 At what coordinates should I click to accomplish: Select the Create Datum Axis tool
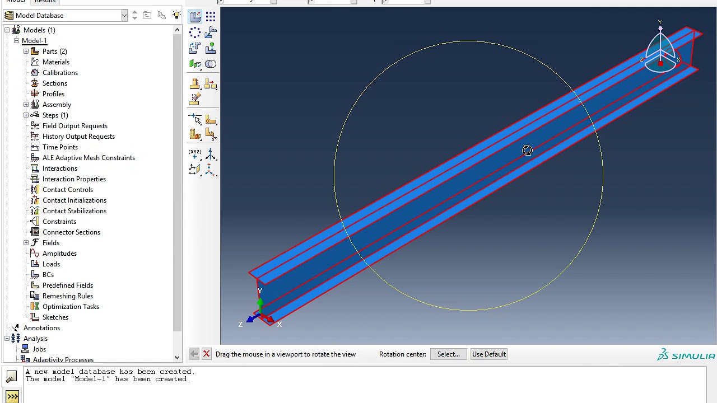click(211, 154)
